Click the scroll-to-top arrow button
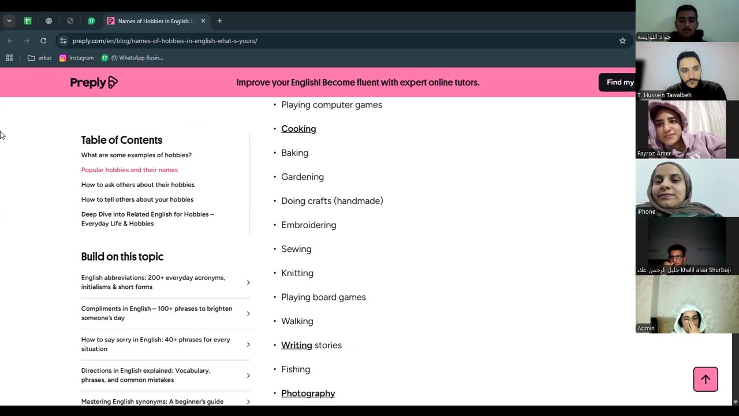Image resolution: width=739 pixels, height=416 pixels. [x=706, y=379]
